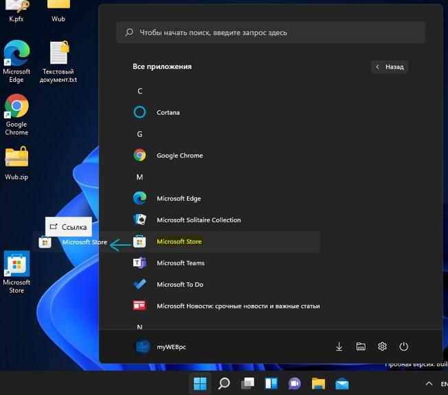Select the Microsoft Edge desktop shortcut
The width and height of the screenshot is (448, 395).
coord(16,61)
